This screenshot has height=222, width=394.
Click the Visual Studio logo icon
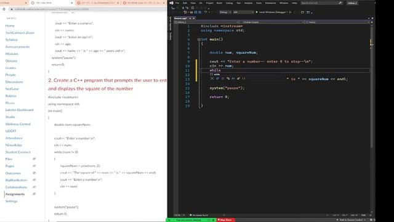pyautogui.click(x=171, y=3)
